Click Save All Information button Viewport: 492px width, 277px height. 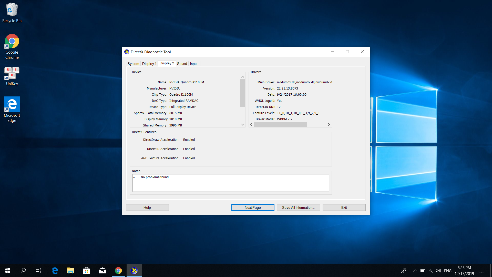coord(298,207)
